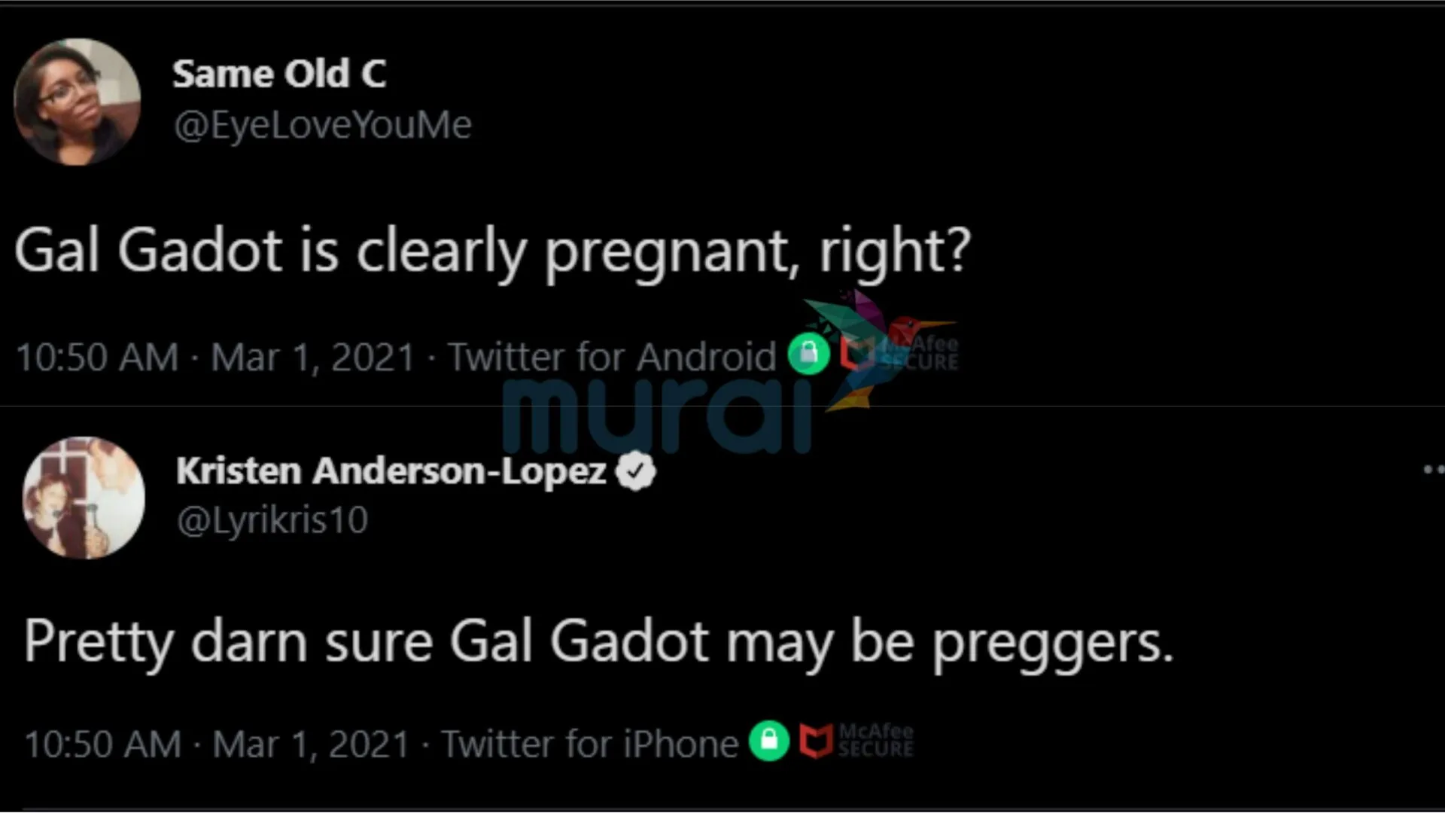Open the @EyeLoveYouMe handle link
The image size is (1445, 813).
pos(322,125)
